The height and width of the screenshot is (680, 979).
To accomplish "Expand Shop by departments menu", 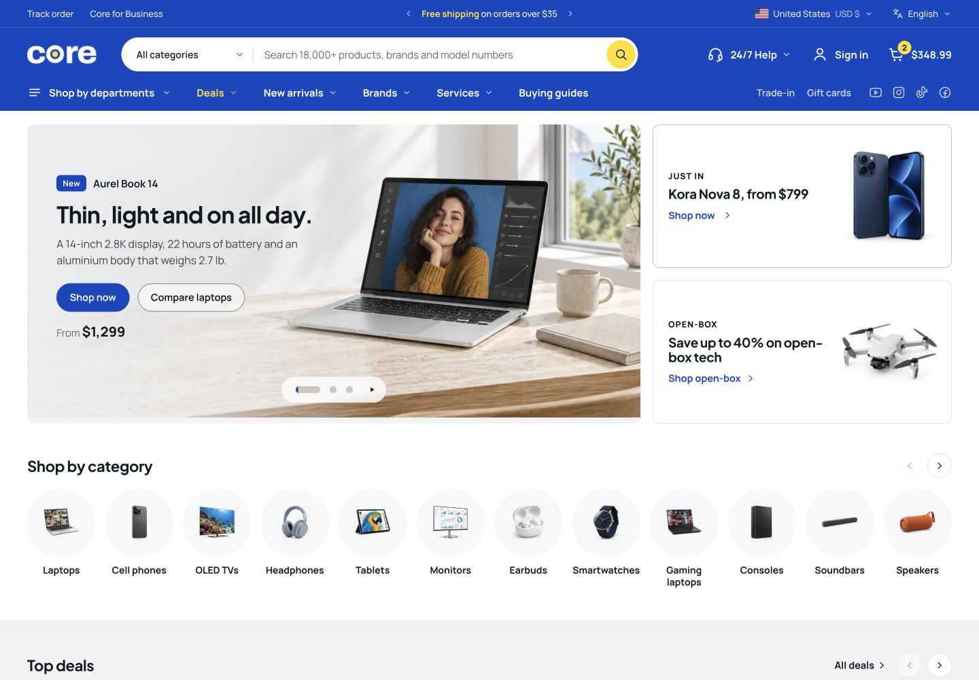I will [99, 92].
